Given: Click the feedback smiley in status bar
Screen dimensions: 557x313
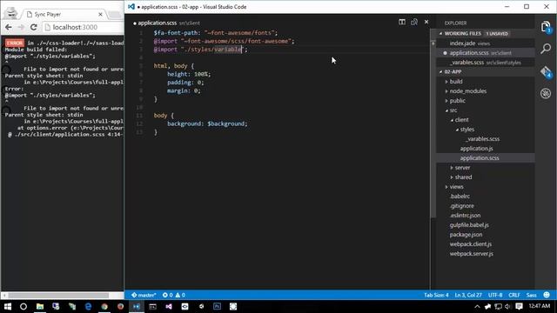Looking at the screenshot, I should (x=547, y=295).
